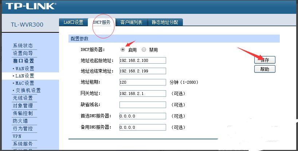
Task: Open 对象管理 in the sidebar
Action: (x=23, y=106)
